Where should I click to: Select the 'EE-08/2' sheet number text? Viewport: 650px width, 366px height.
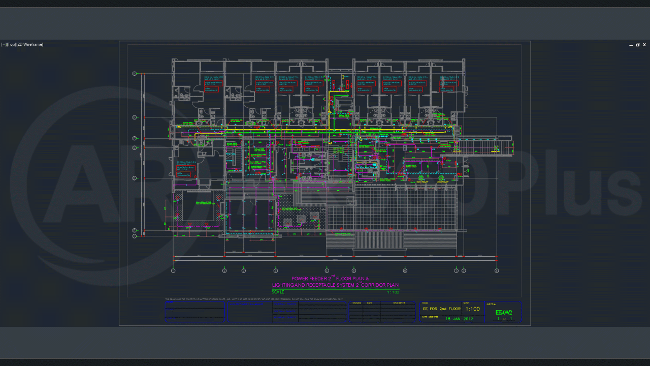503,313
